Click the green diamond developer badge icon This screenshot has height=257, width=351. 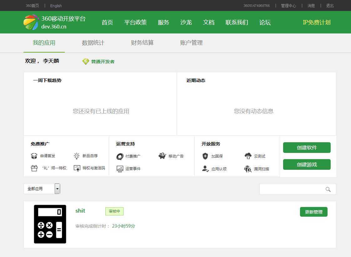[x=85, y=62]
